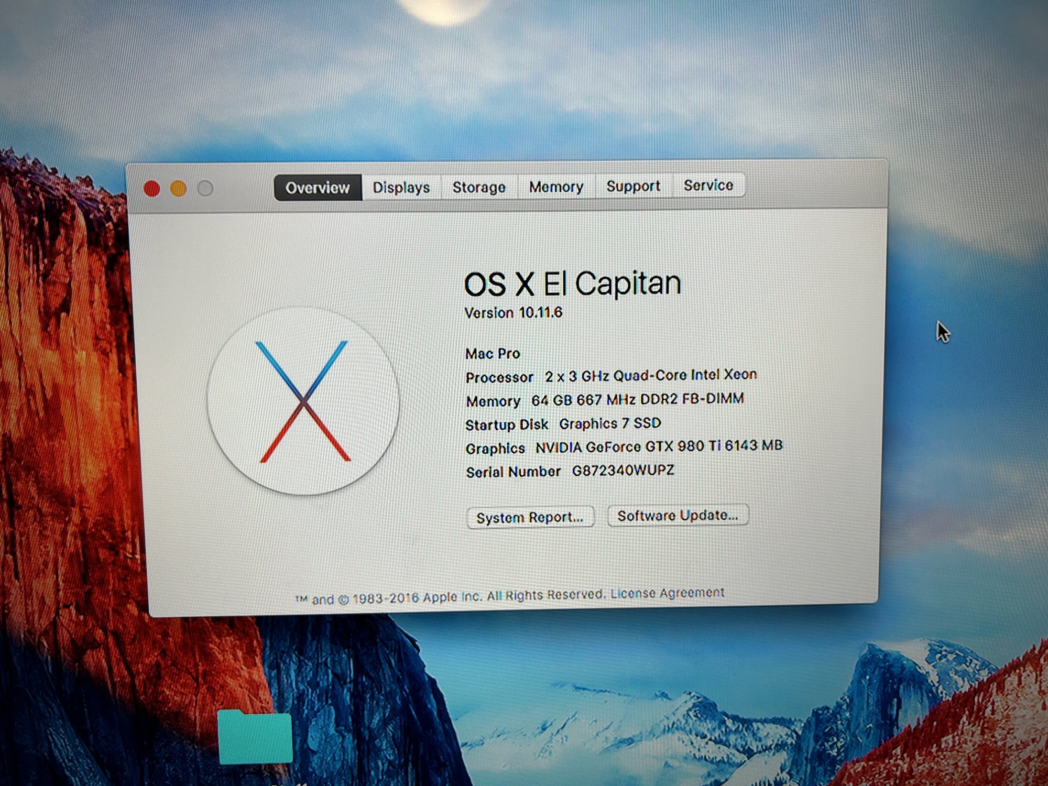Screen dimensions: 1048x786
Task: Go to the Service tab
Action: [708, 185]
